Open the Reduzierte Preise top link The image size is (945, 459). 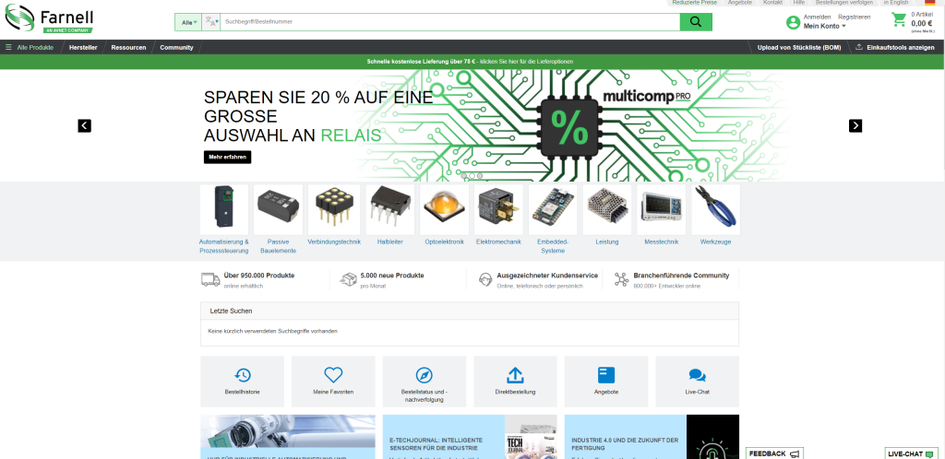(694, 3)
